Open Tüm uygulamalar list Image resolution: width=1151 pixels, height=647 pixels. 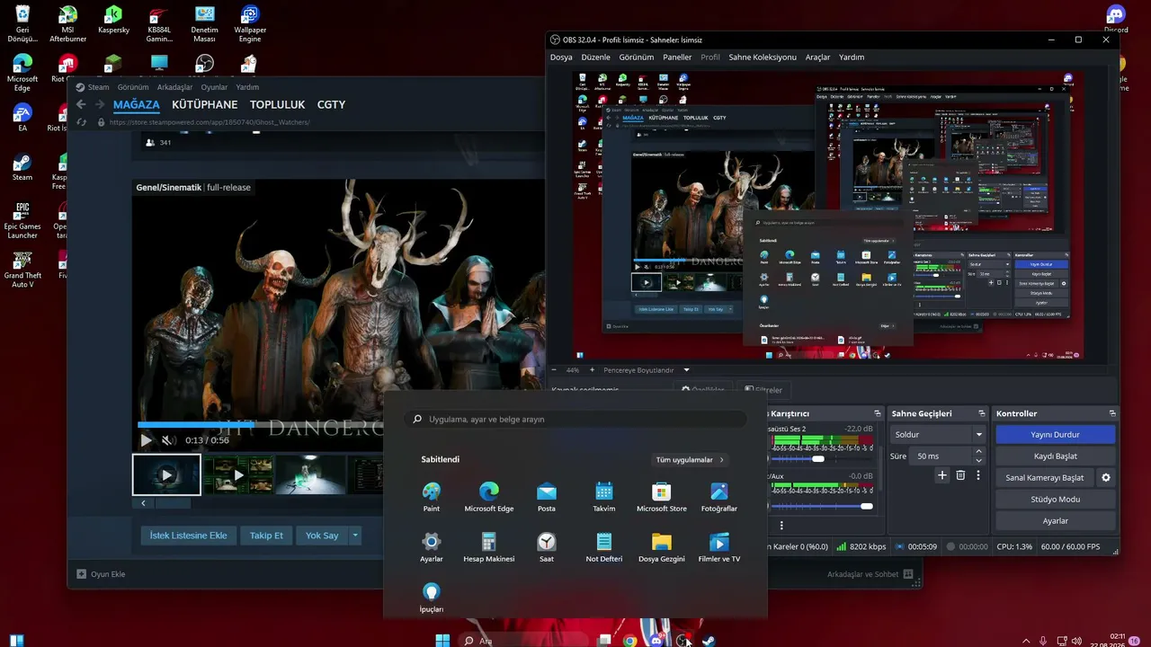coord(690,459)
